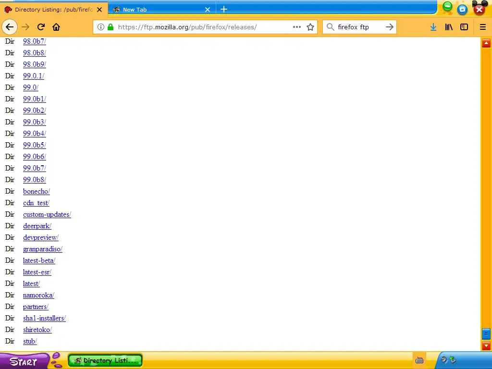Browse the bonecho/ folder
Viewport: 492px width, 369px height.
coord(37,191)
